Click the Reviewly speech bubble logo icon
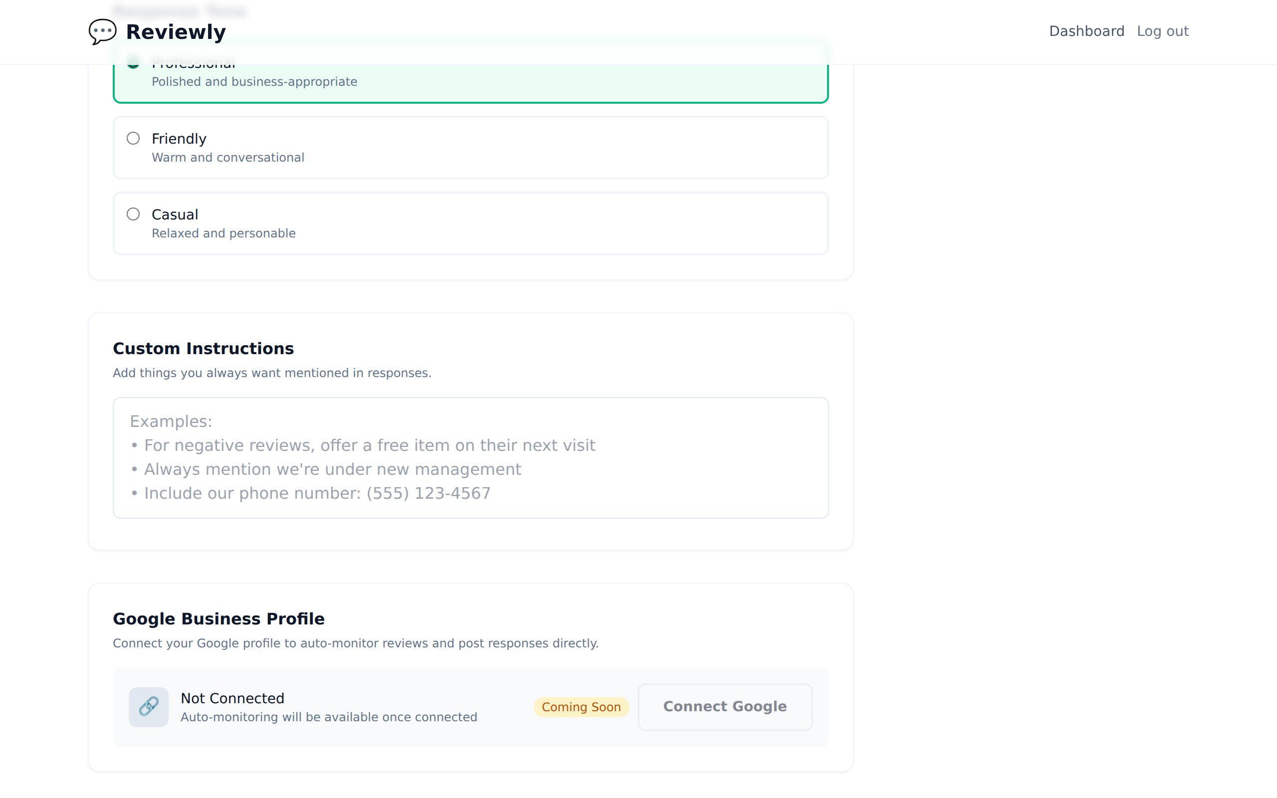 (x=103, y=31)
